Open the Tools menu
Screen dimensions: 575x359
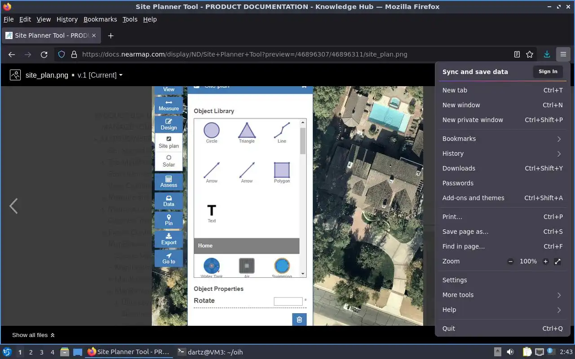click(130, 19)
